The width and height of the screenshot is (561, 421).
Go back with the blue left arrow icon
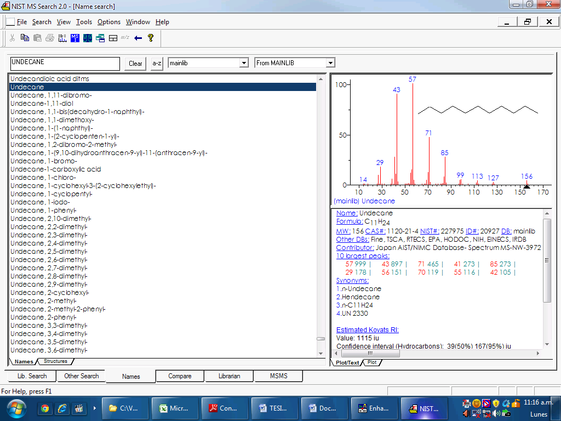[138, 38]
